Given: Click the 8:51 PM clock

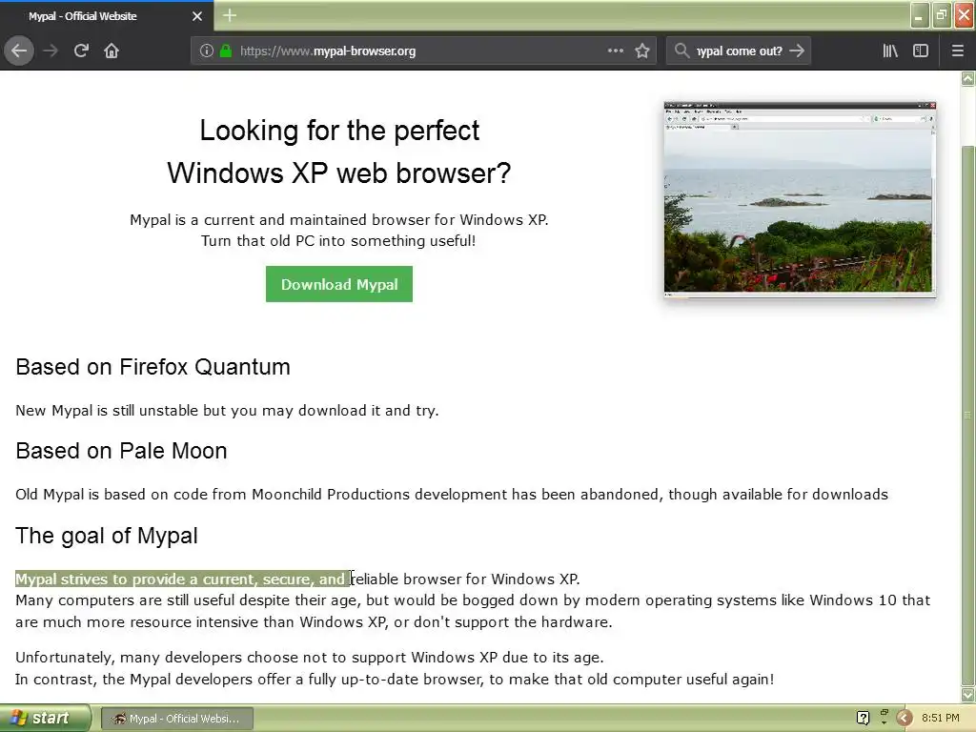Looking at the screenshot, I should click(x=941, y=719).
